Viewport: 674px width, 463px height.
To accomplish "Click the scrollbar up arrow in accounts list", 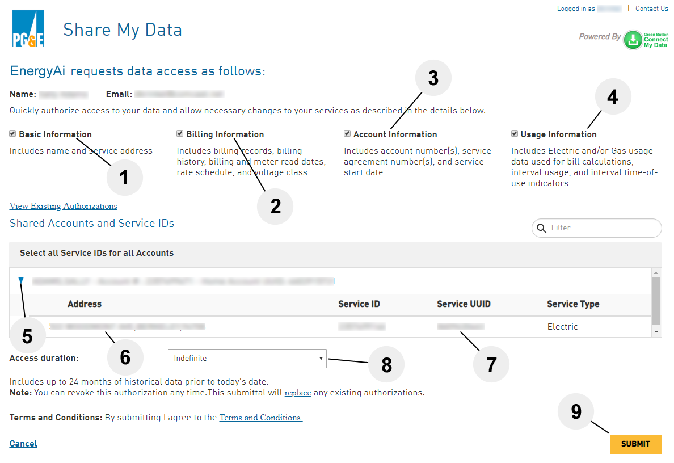I will [656, 273].
